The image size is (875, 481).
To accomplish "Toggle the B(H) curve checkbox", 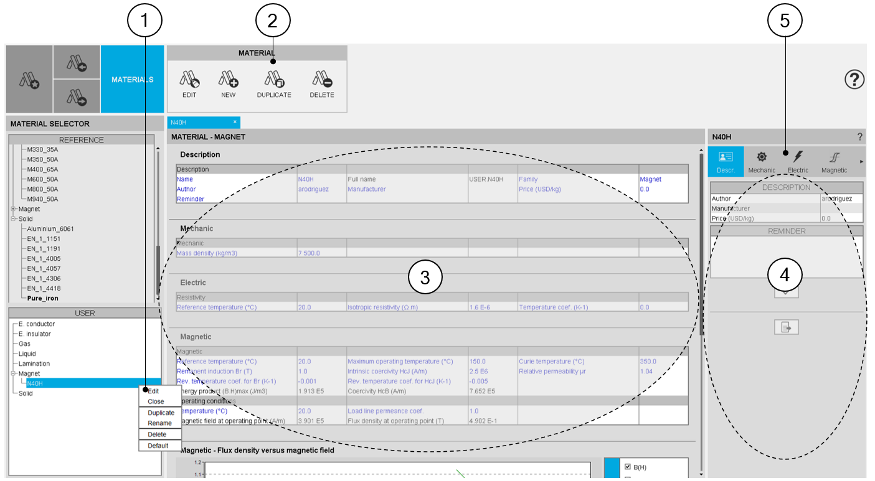I will click(628, 467).
